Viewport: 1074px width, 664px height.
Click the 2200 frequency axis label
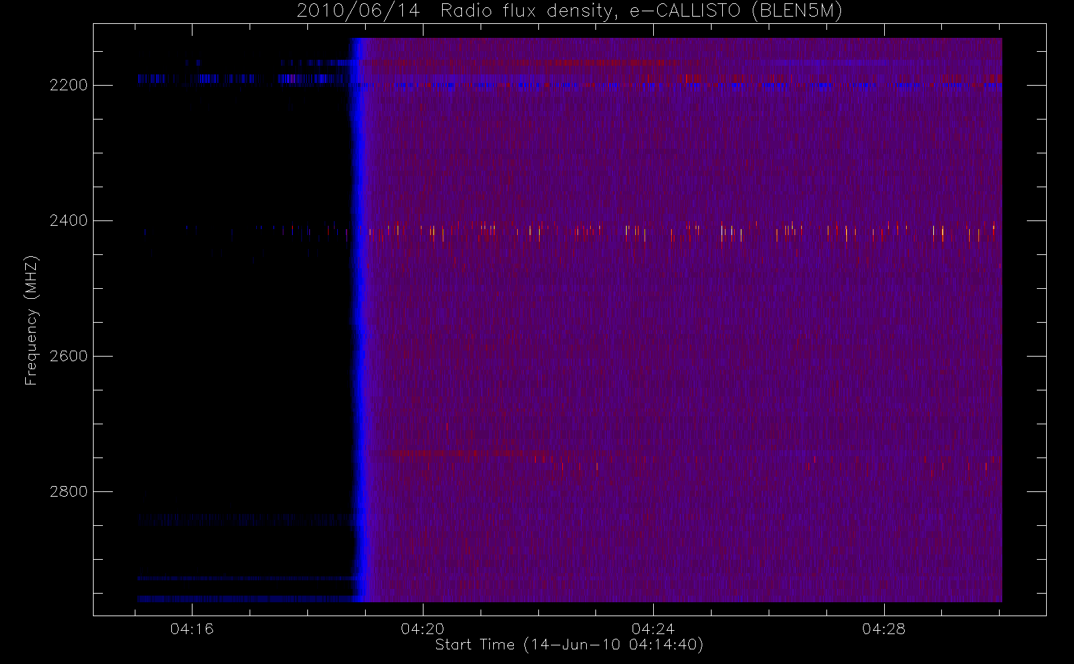tap(69, 86)
